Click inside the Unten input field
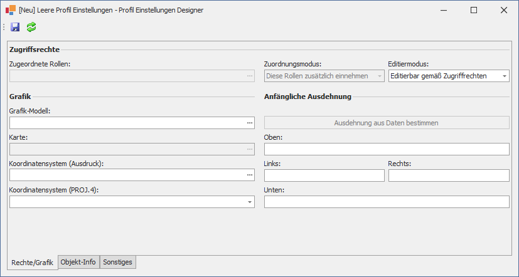 pos(386,202)
